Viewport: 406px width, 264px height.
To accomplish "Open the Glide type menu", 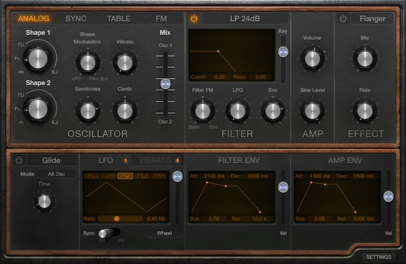I will 51,160.
